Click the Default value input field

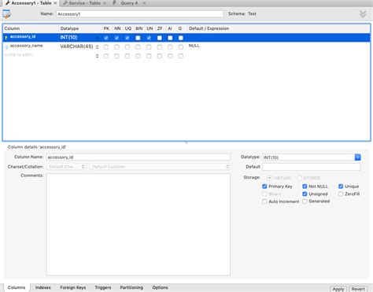pos(312,167)
